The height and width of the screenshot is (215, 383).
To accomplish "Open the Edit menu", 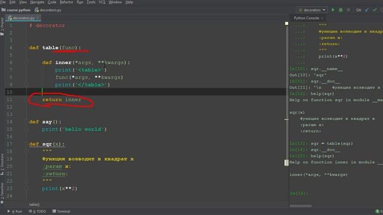I will coord(12,2).
